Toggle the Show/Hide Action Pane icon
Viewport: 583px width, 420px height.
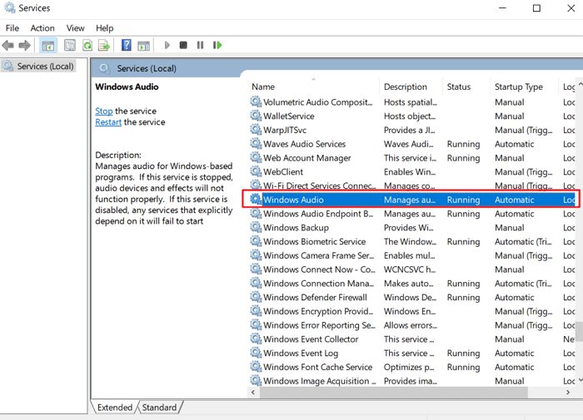click(x=143, y=45)
